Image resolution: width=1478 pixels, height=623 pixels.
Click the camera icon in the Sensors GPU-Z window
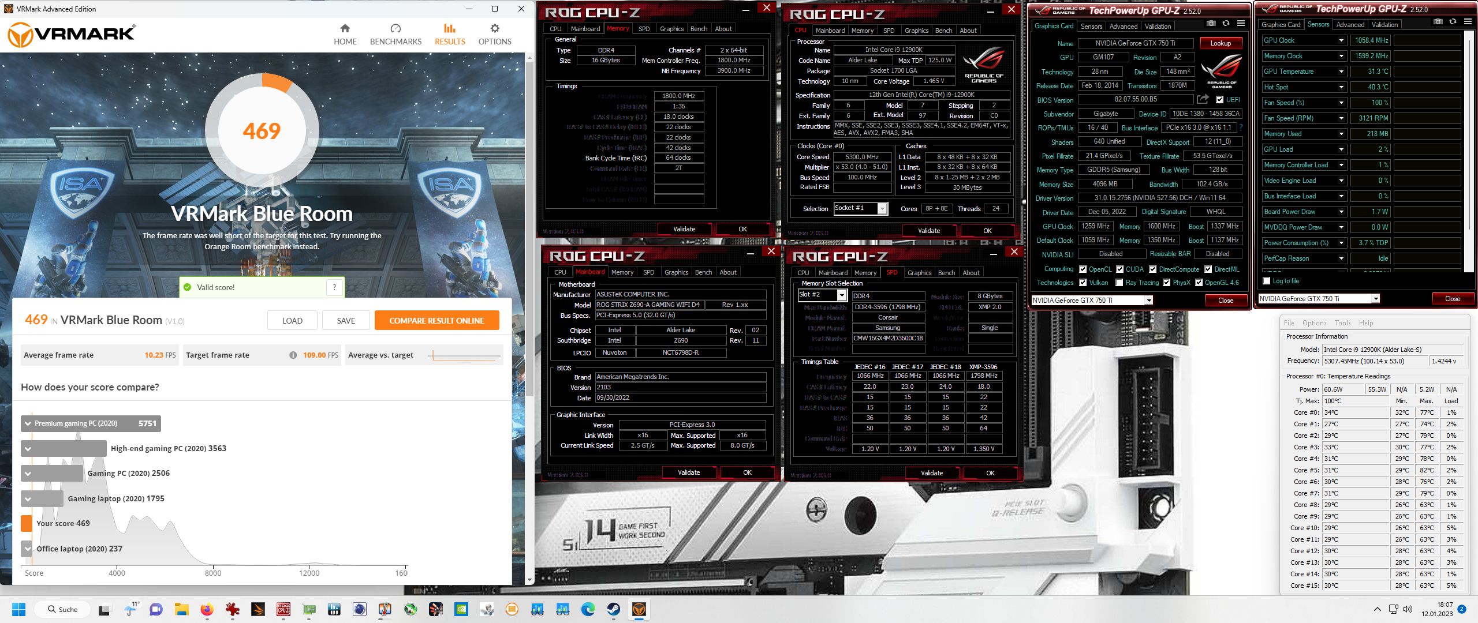(x=1438, y=21)
